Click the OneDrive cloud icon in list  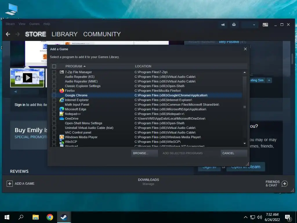62,118
